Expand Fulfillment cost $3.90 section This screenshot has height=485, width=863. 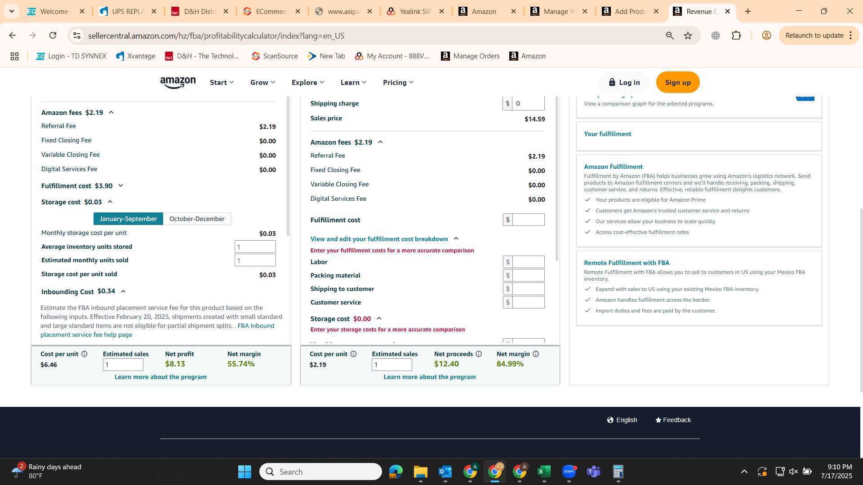click(120, 185)
